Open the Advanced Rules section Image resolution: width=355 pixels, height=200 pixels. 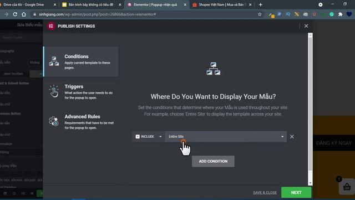[81, 122]
